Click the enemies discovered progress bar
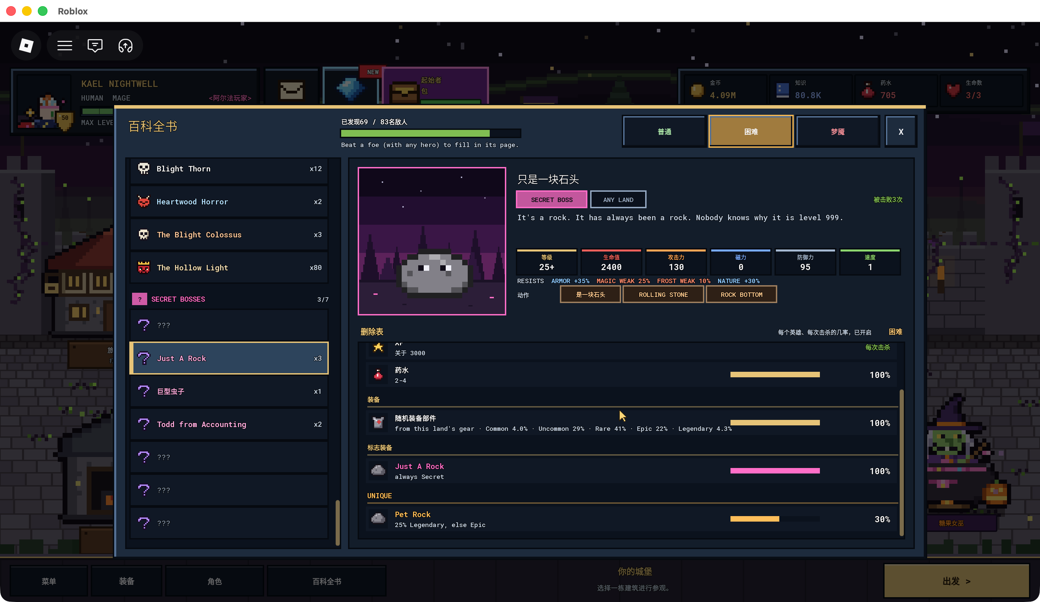Viewport: 1040px width, 602px height. pos(431,133)
